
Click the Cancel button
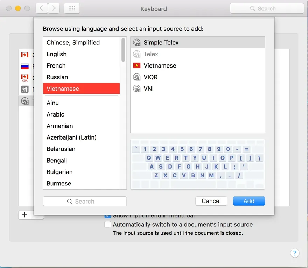(x=211, y=201)
